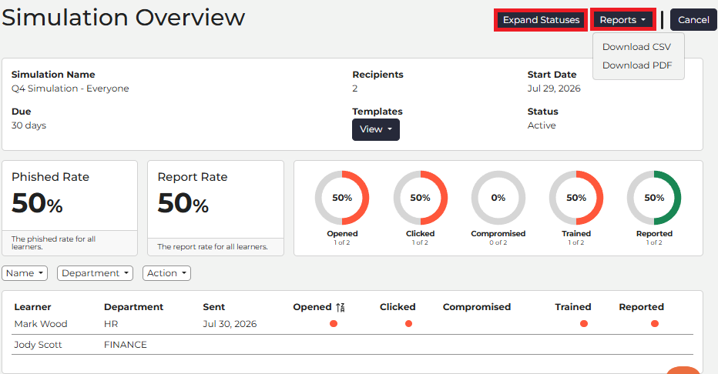Cancel the simulation

(x=693, y=20)
